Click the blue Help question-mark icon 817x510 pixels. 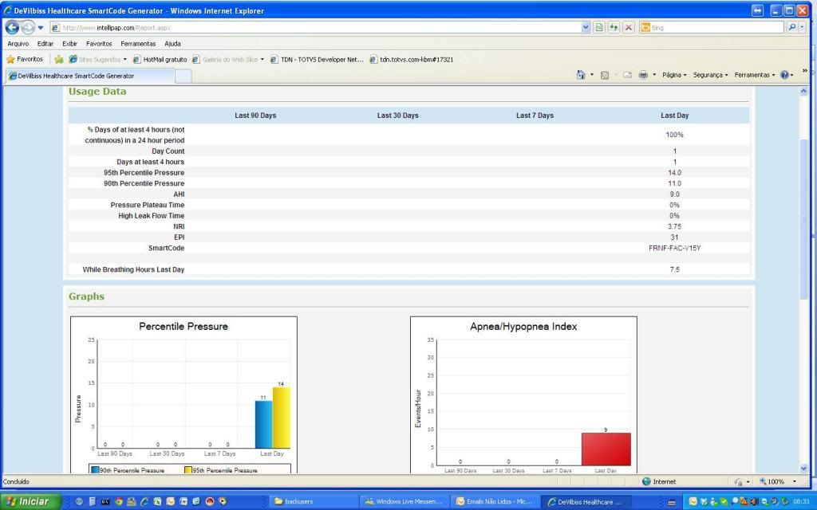[x=784, y=75]
